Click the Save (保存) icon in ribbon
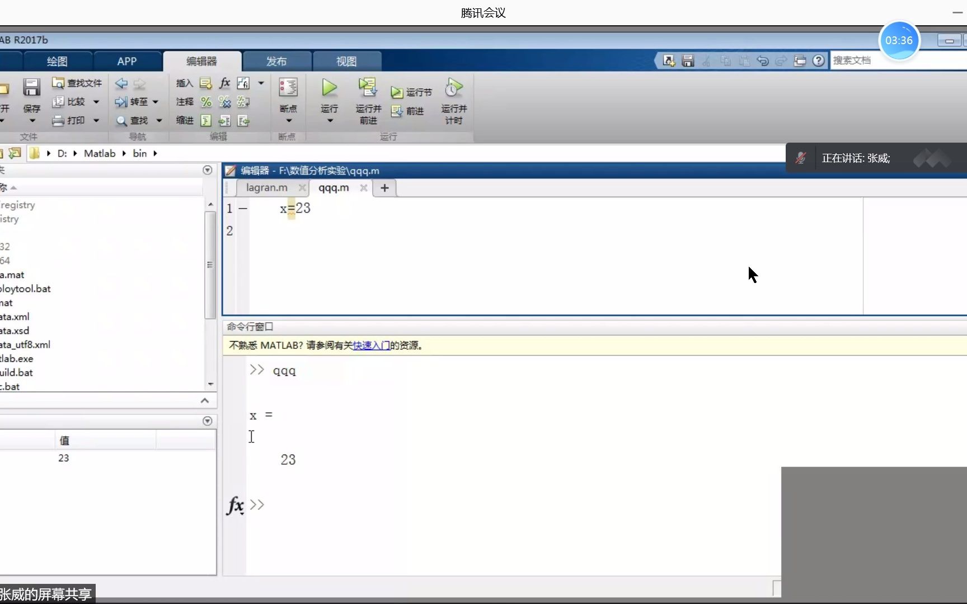This screenshot has width=967, height=604. [x=31, y=88]
